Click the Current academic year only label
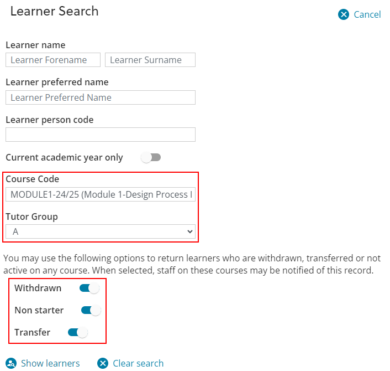 [x=64, y=158]
